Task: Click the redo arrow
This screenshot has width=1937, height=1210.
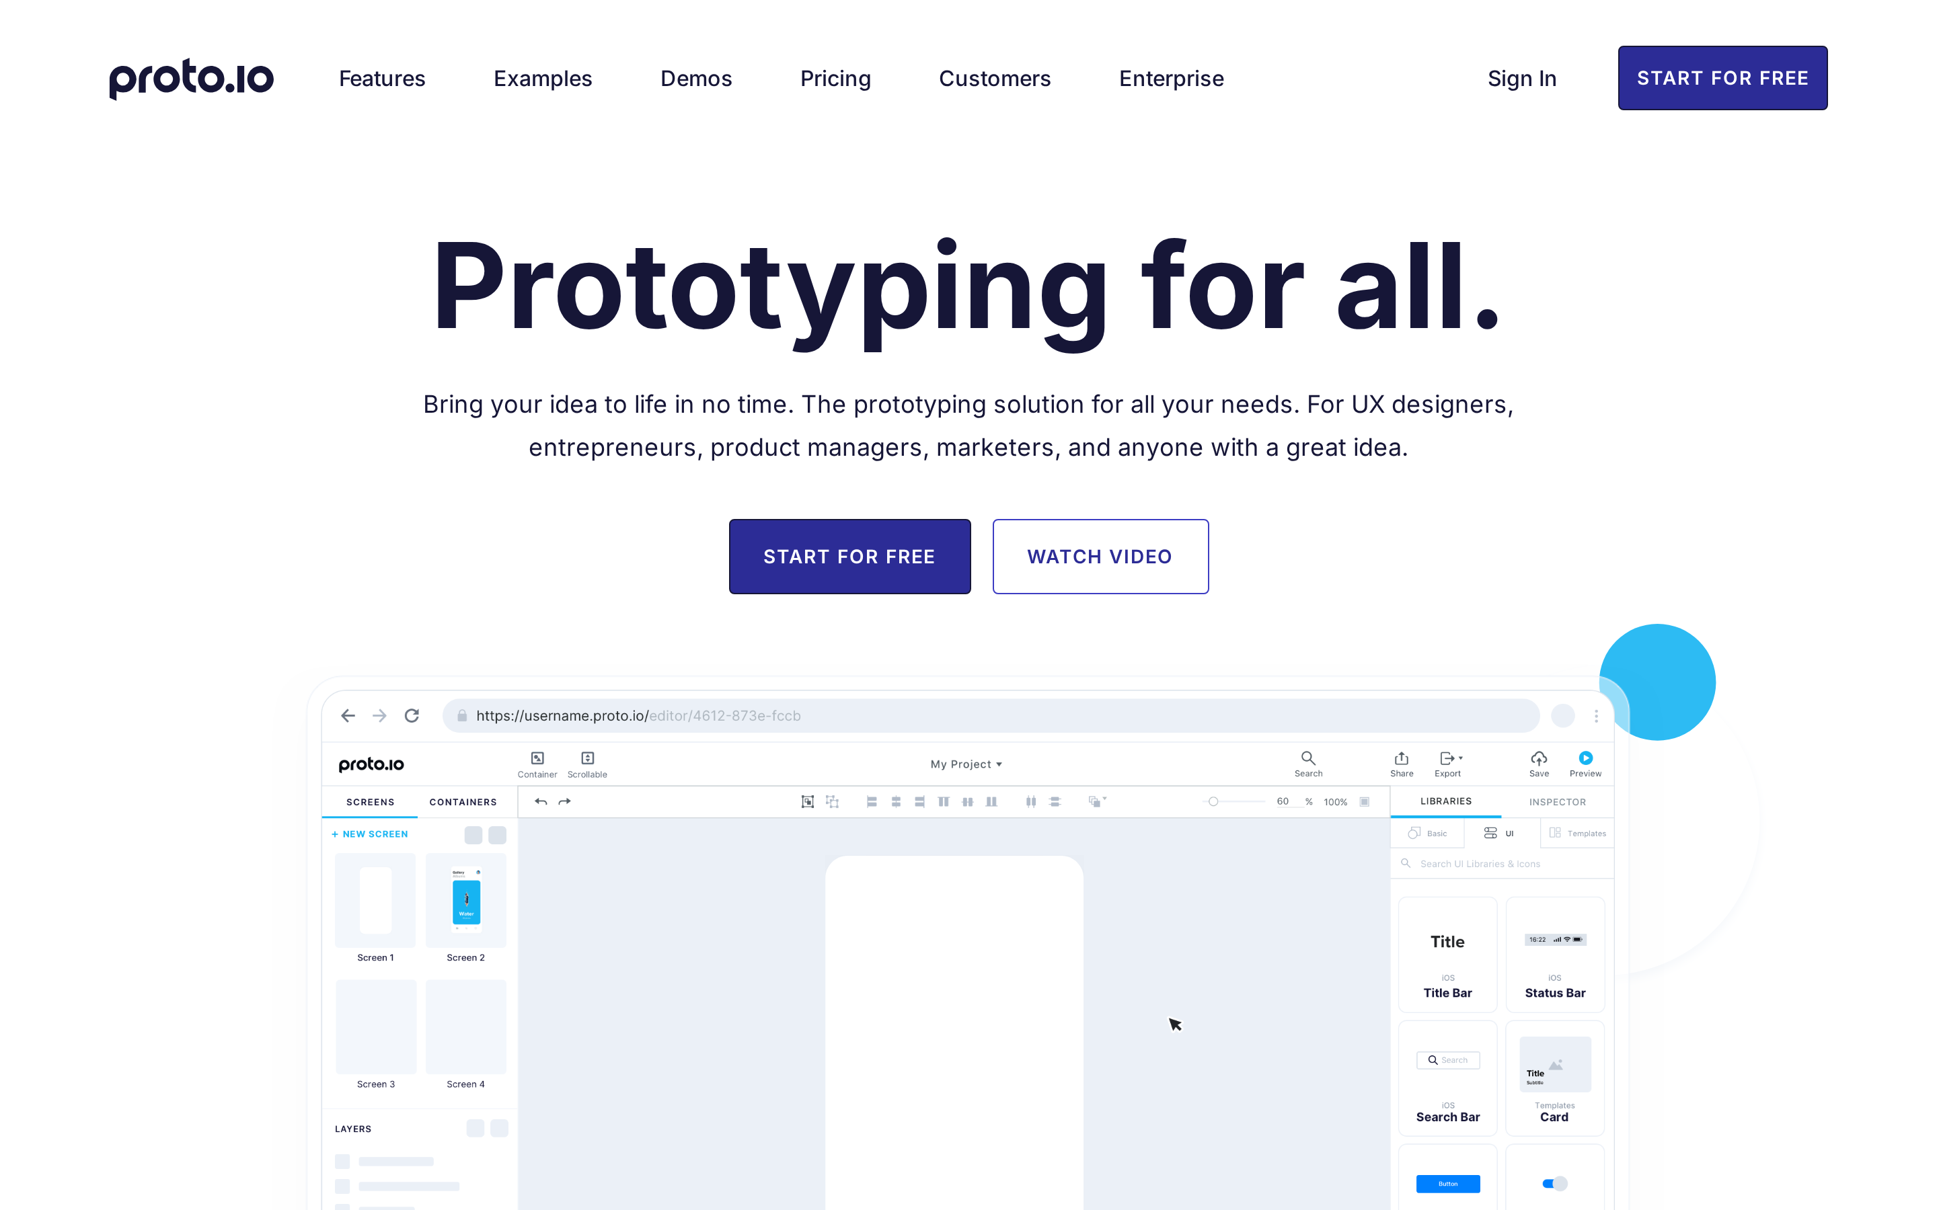Action: pyautogui.click(x=564, y=801)
